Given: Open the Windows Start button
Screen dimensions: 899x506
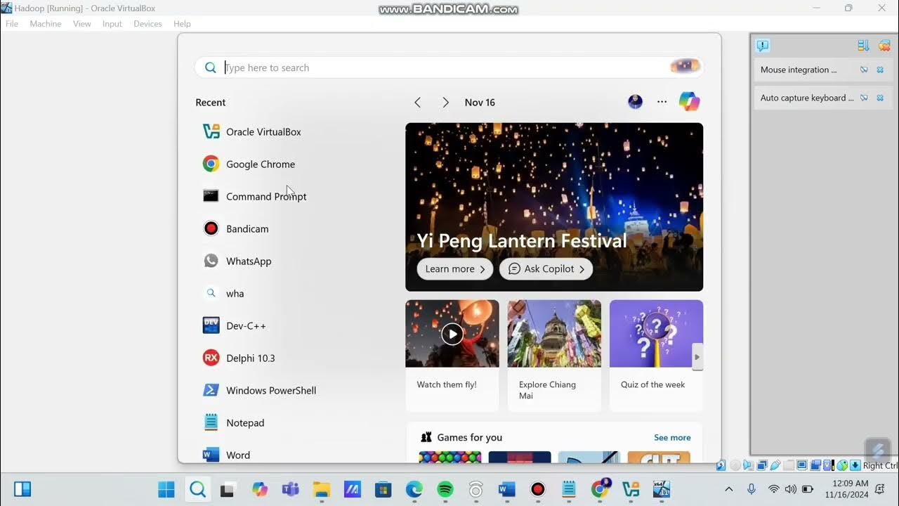Looking at the screenshot, I should pos(166,489).
